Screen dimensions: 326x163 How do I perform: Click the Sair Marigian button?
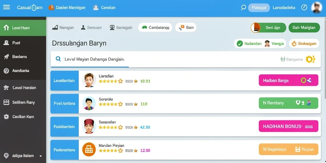tap(304, 28)
